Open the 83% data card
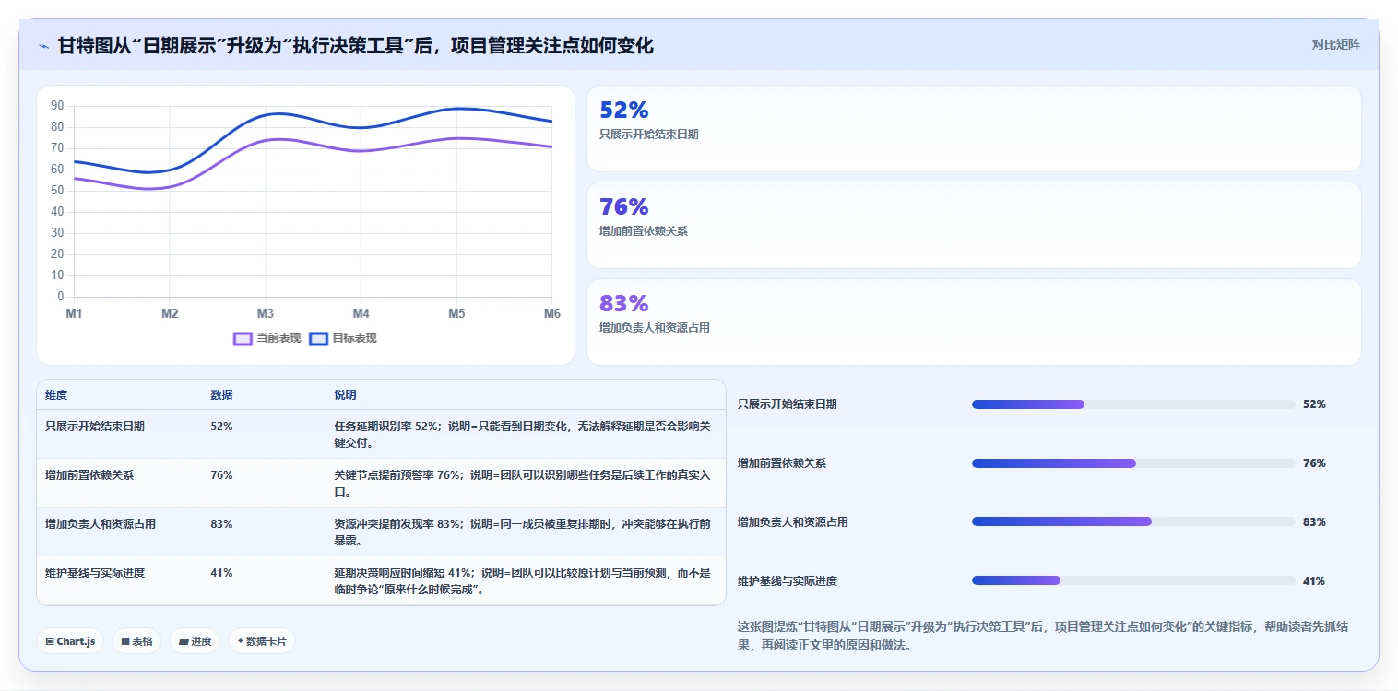 point(974,322)
